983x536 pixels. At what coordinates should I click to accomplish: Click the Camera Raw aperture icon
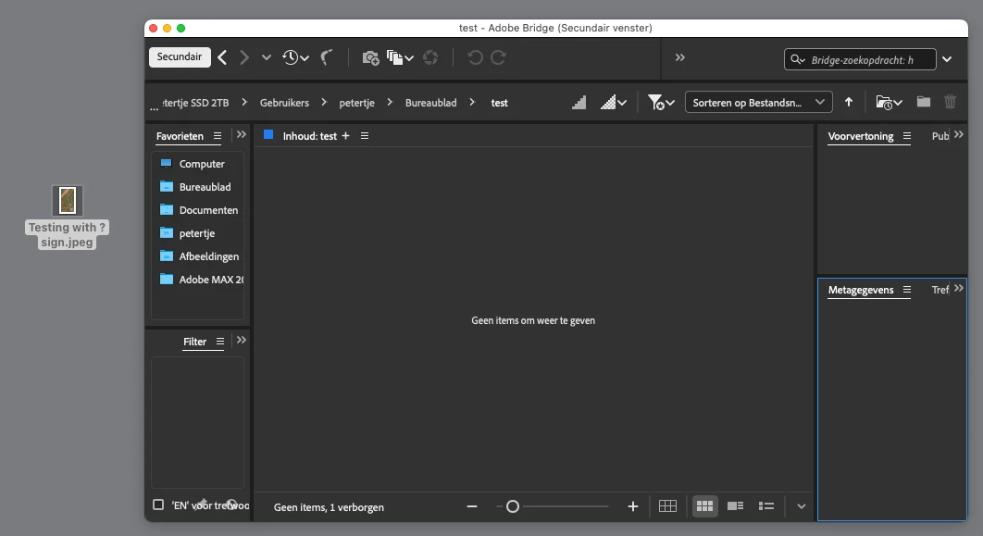click(x=430, y=57)
